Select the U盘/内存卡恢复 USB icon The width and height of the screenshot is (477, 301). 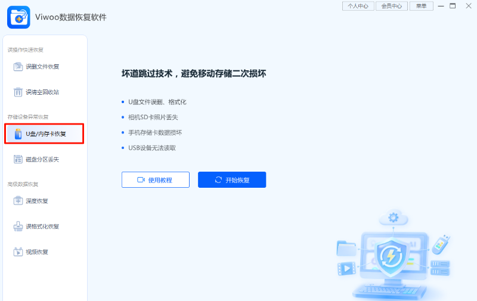18,134
